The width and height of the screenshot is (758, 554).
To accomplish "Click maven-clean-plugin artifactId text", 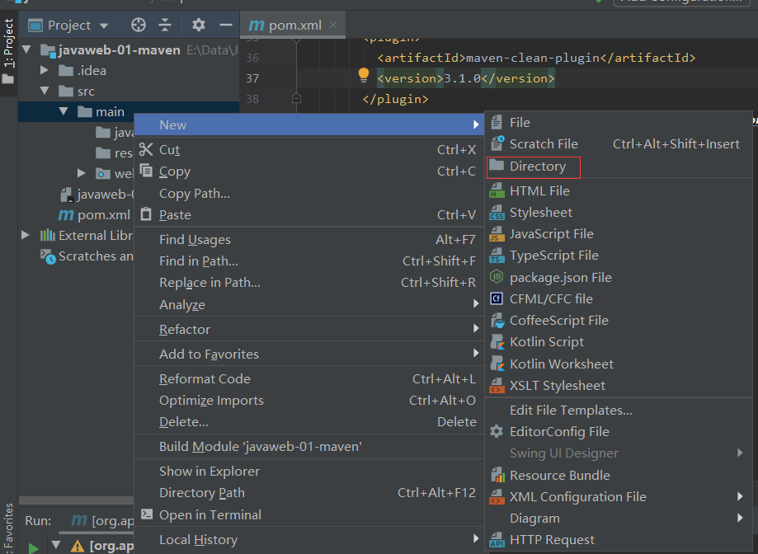I will pyautogui.click(x=533, y=58).
